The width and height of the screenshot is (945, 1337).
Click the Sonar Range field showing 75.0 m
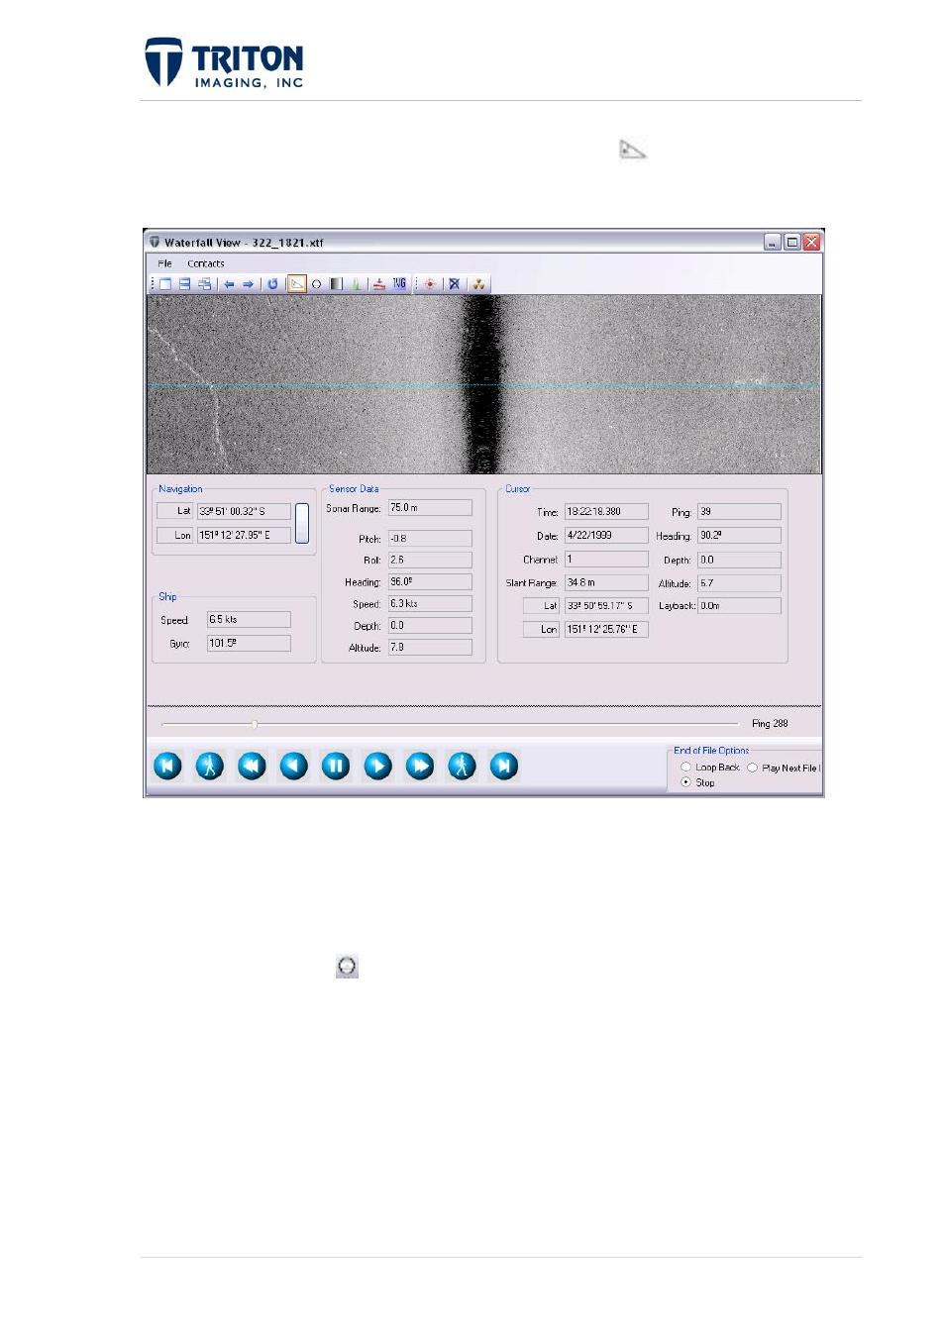pyautogui.click(x=430, y=507)
